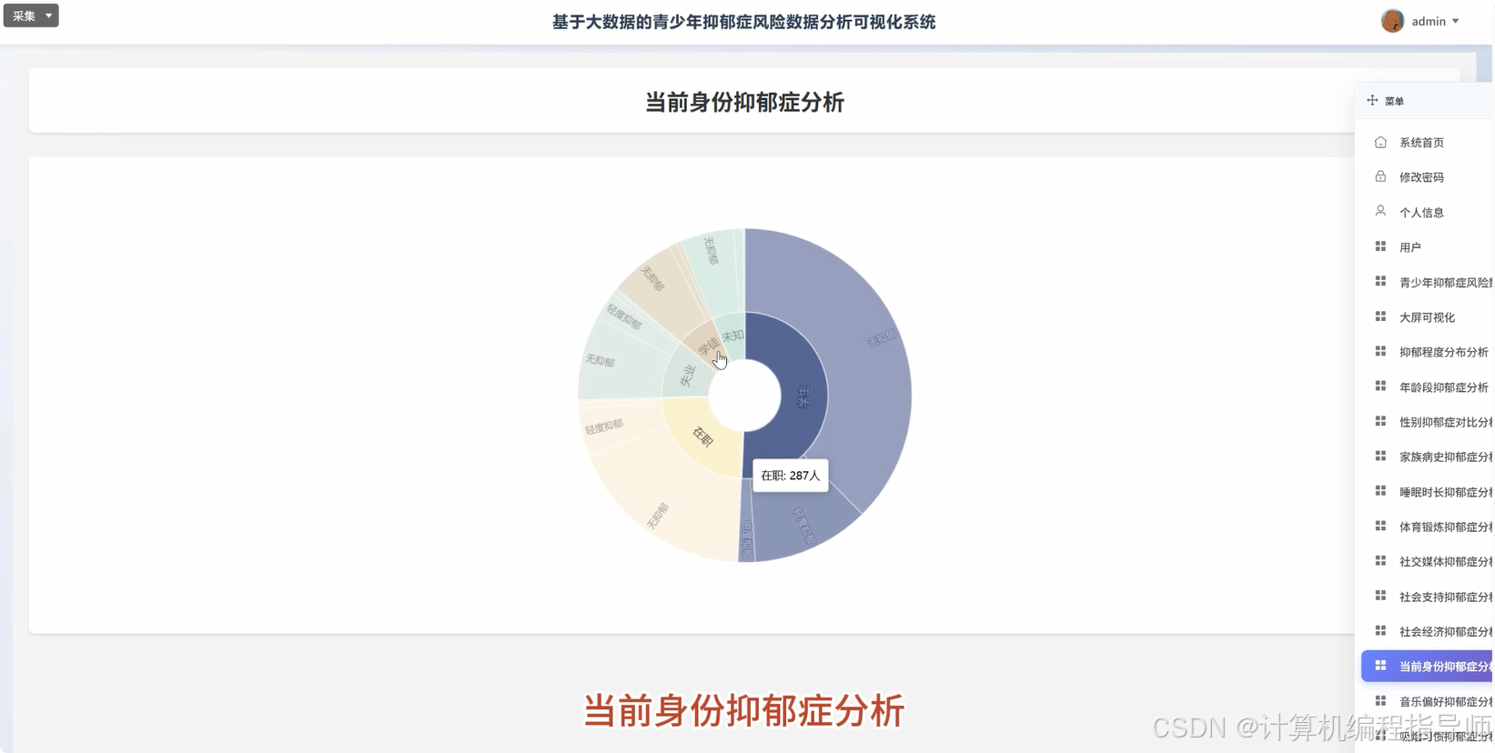Click the grid icon beside 社会支持抑郁症分析
Screen dimensions: 1495x753
coord(1380,596)
